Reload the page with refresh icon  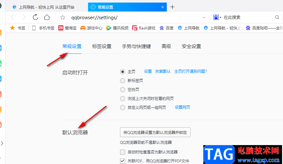(36, 17)
